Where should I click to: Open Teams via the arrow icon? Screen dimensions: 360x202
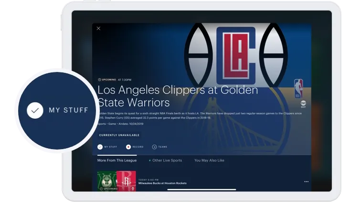pos(154,147)
